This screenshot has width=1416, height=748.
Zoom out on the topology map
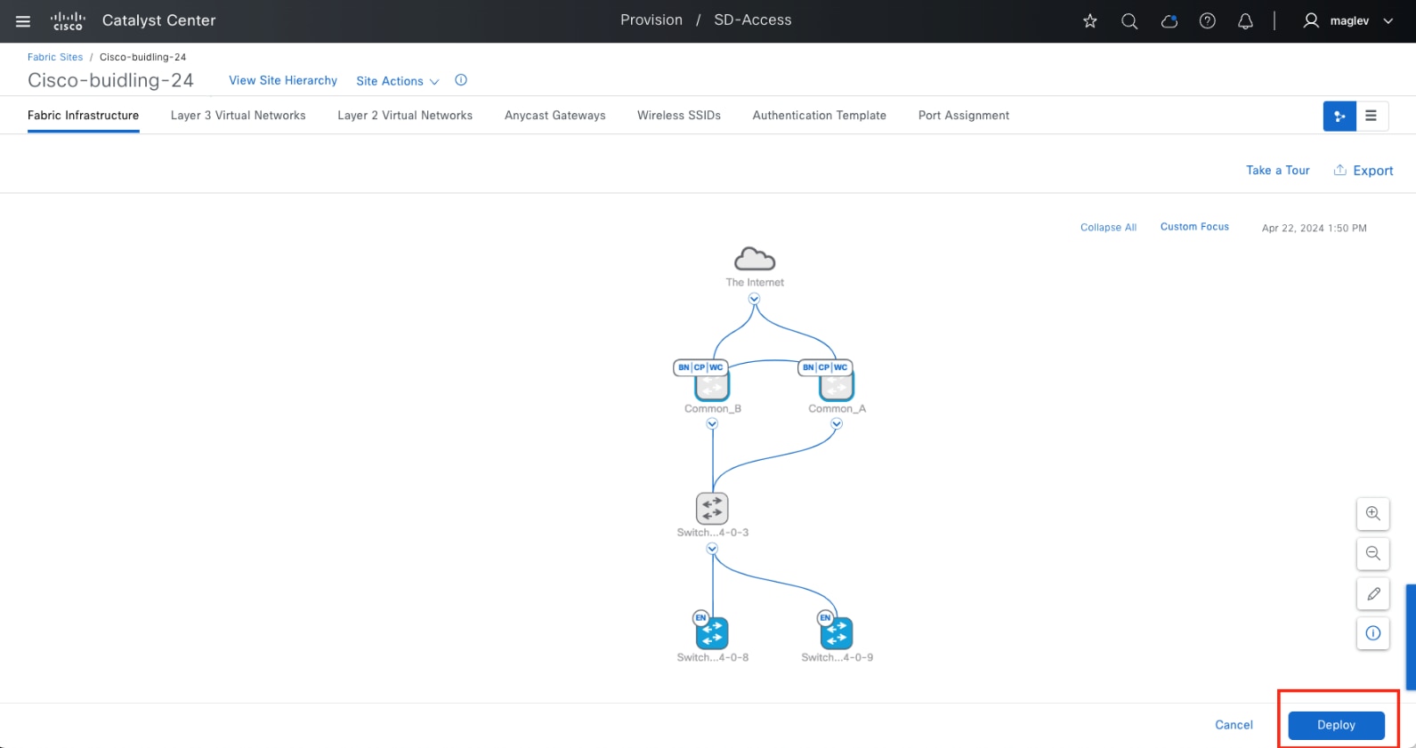[x=1373, y=553]
